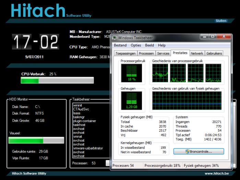Click the Totaal 3838 memory value
This screenshot has height=180, width=240.
click(163, 122)
